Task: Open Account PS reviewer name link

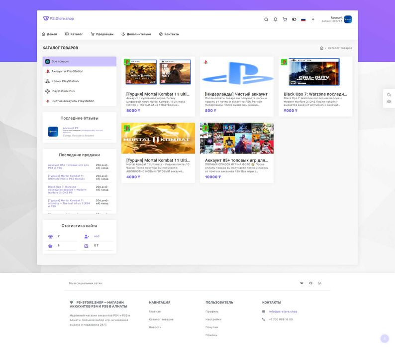Action: coord(71,128)
